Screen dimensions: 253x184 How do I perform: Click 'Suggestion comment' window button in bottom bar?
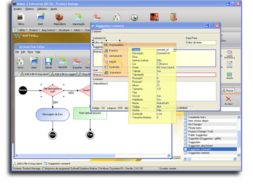tap(57, 164)
